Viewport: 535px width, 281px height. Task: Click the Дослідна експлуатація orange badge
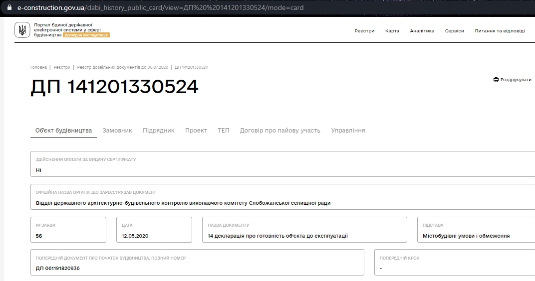coord(86,35)
